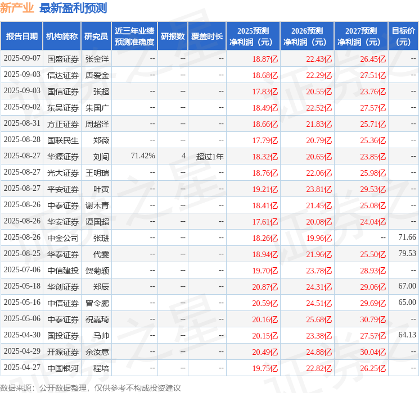419x393 pixels.
Task: Click target price 71.66
Action: click(x=407, y=237)
